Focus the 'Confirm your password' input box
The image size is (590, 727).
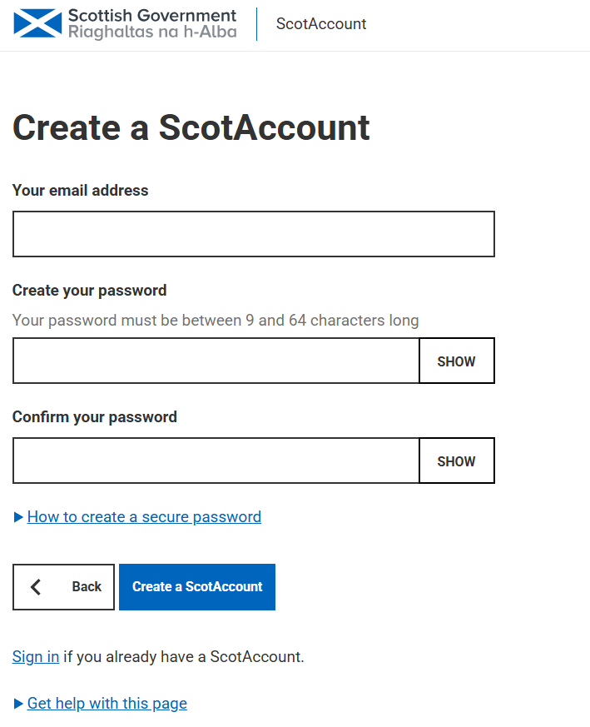point(216,461)
